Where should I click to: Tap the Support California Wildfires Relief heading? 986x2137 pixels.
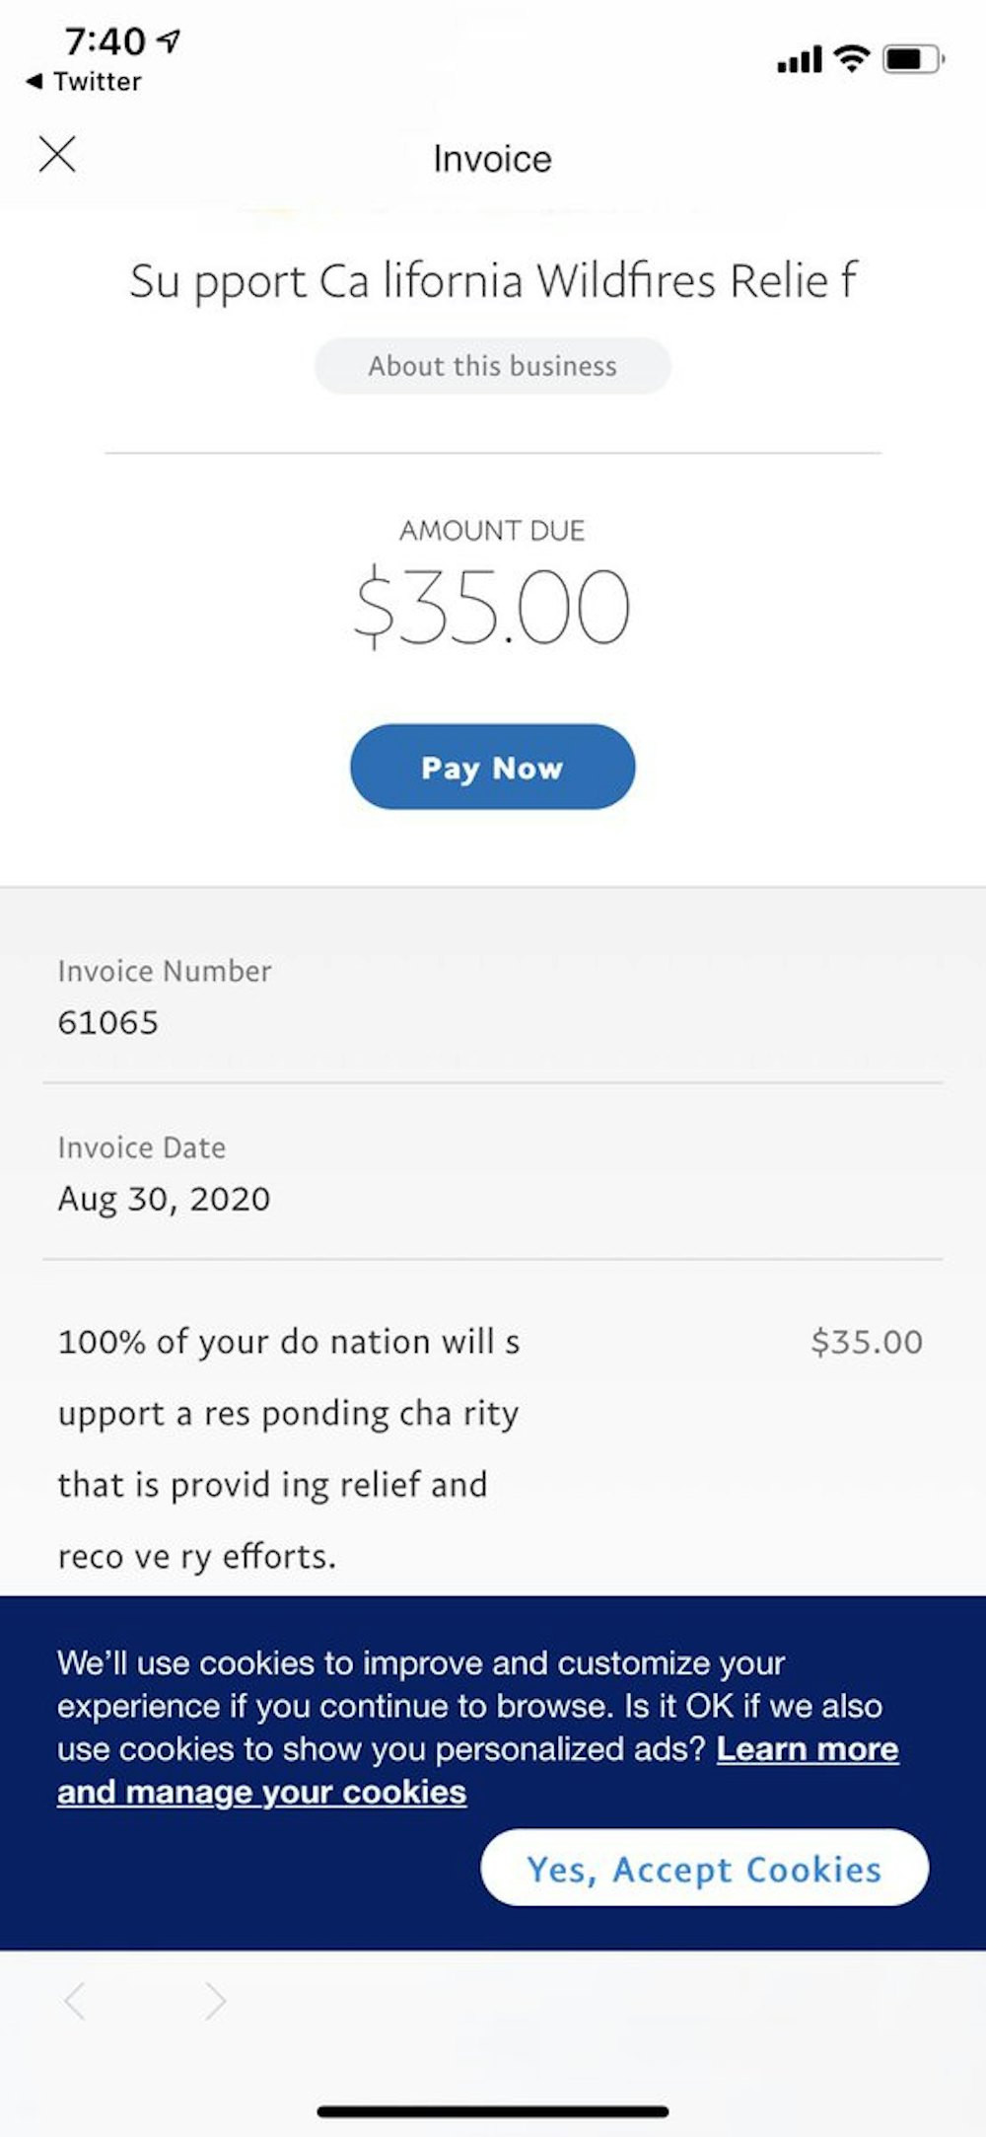(492, 281)
